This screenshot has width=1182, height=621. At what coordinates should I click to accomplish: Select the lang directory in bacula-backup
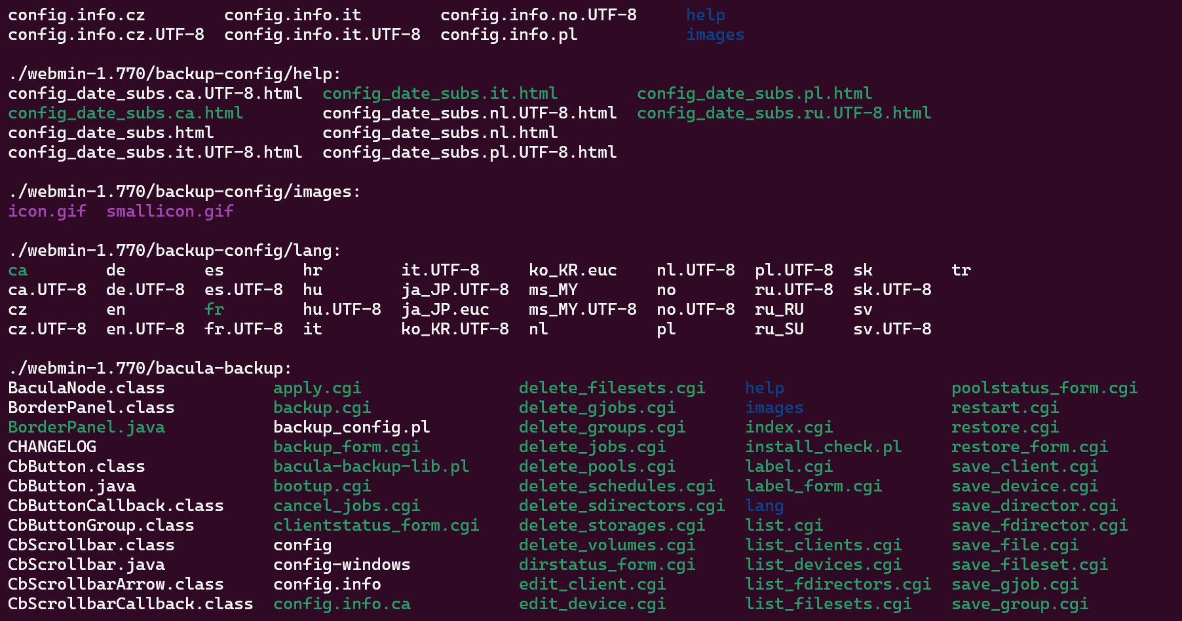(765, 506)
